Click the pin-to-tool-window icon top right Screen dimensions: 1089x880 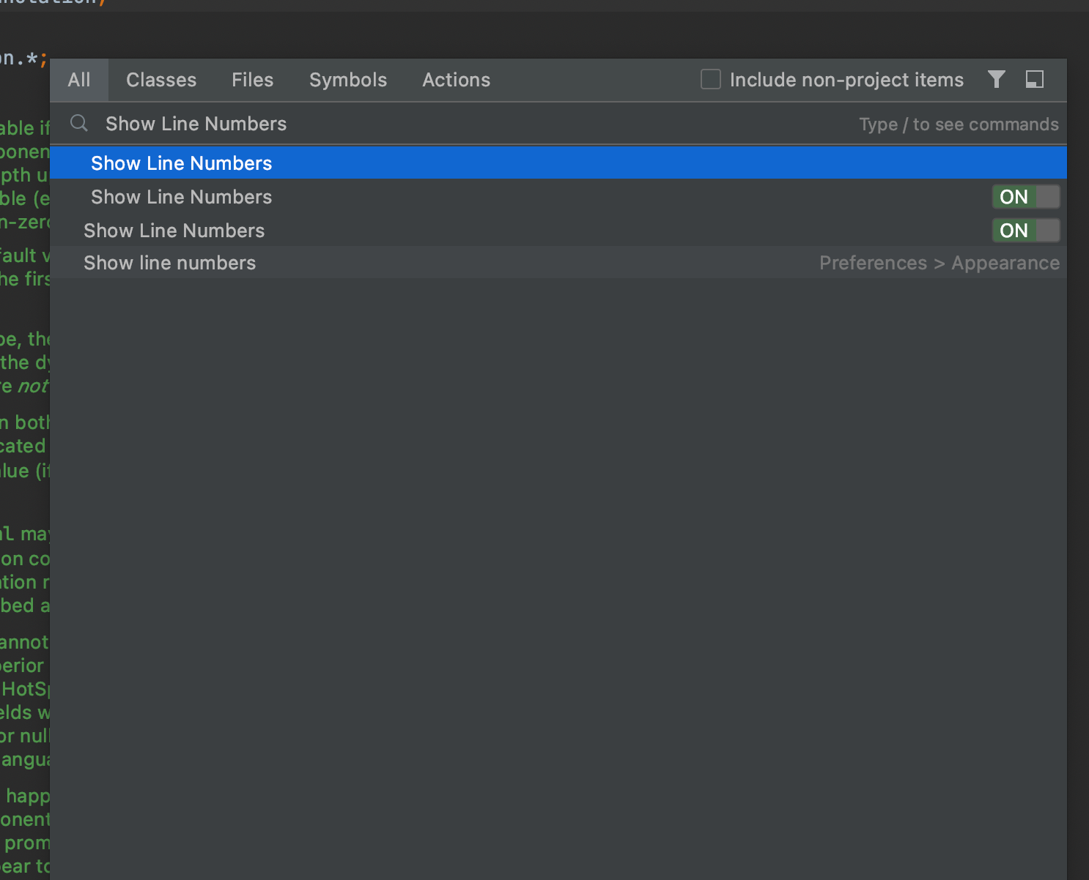pos(1035,80)
